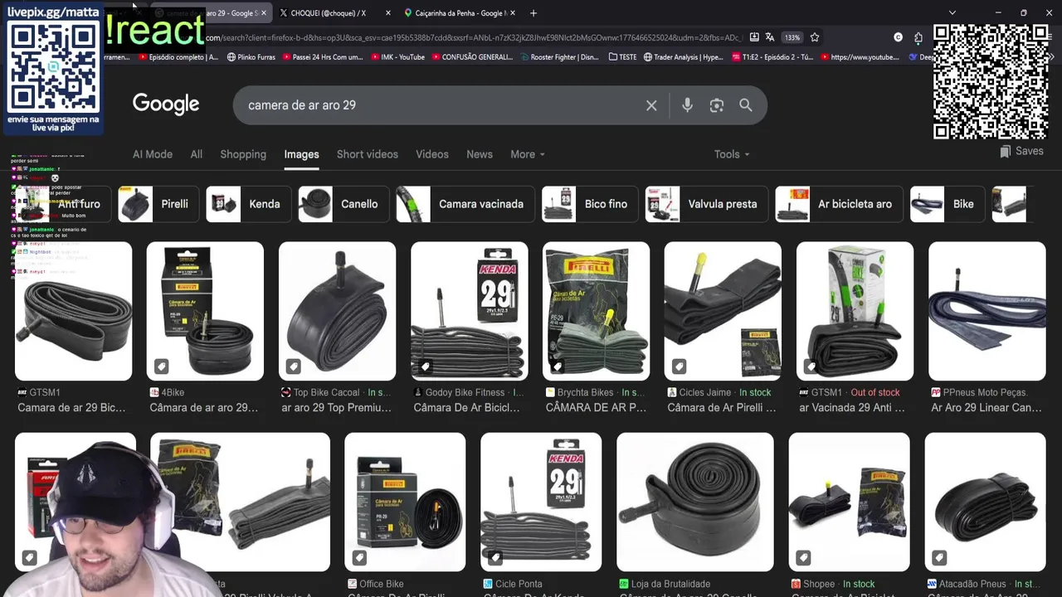Switch to the All results tab
Image resolution: width=1062 pixels, height=597 pixels.
tap(196, 154)
